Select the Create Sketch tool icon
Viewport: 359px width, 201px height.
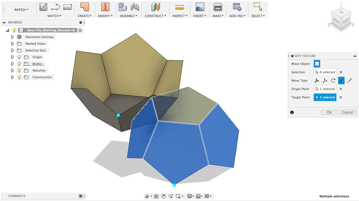43,7
